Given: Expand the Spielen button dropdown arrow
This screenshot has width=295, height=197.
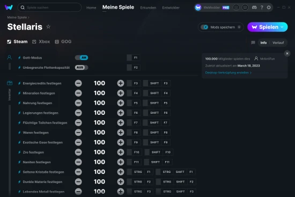Looking at the screenshot, I should click(x=282, y=27).
